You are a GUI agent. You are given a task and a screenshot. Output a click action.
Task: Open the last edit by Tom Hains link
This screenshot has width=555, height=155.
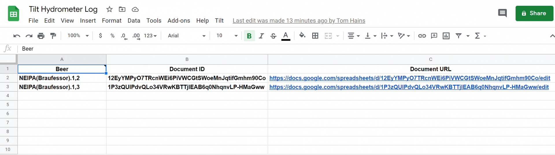click(x=299, y=21)
